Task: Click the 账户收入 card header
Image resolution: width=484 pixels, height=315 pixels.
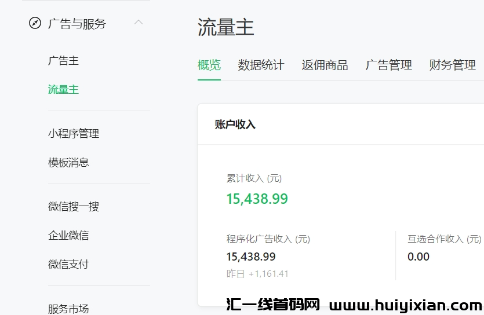Action: tap(235, 124)
